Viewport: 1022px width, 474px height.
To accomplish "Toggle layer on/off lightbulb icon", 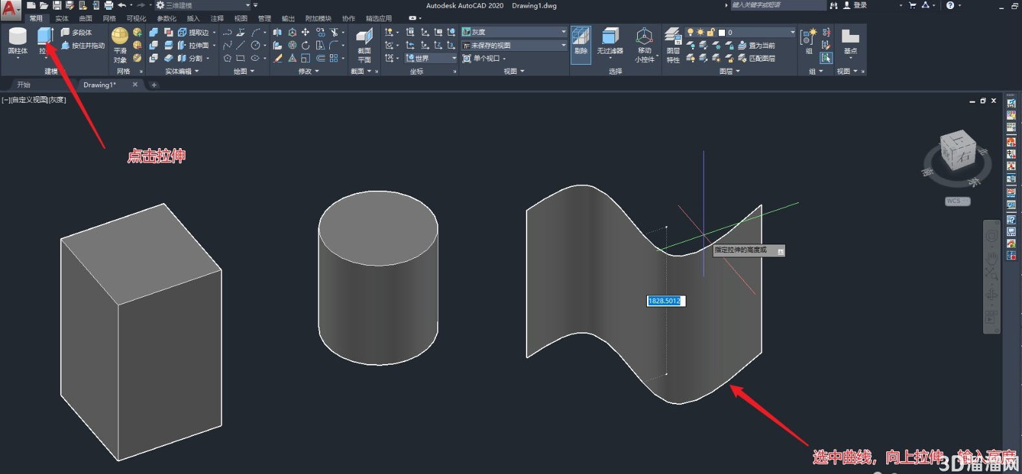I will pyautogui.click(x=690, y=32).
